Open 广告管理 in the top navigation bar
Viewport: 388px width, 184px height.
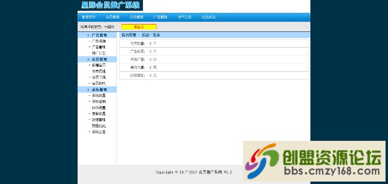click(x=161, y=17)
